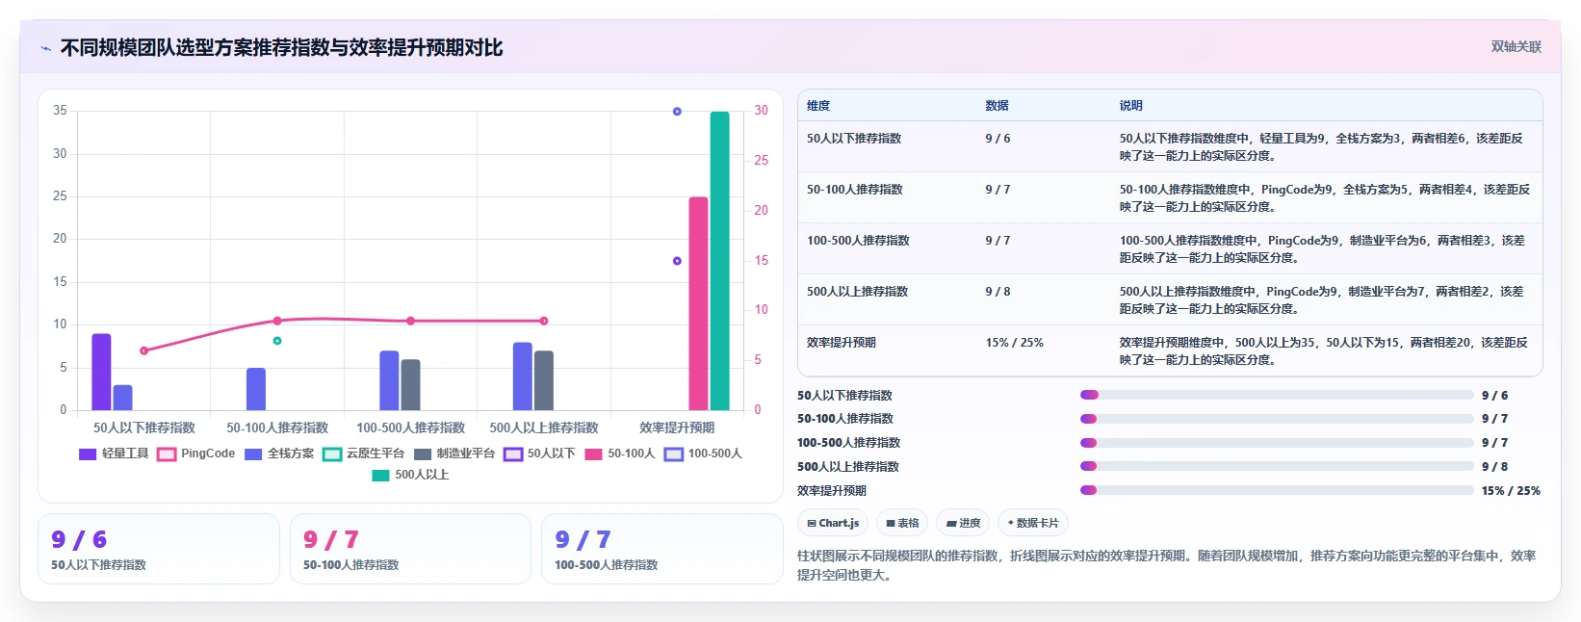The image size is (1581, 622).
Task: Click the blue bar in the 500人以上推荐指数 group
Action: 523,376
